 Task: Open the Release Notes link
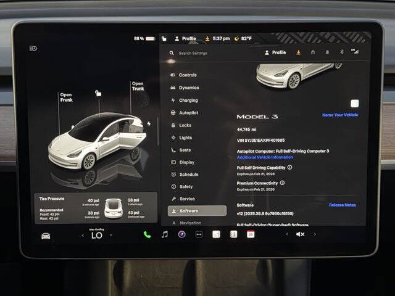click(x=343, y=205)
